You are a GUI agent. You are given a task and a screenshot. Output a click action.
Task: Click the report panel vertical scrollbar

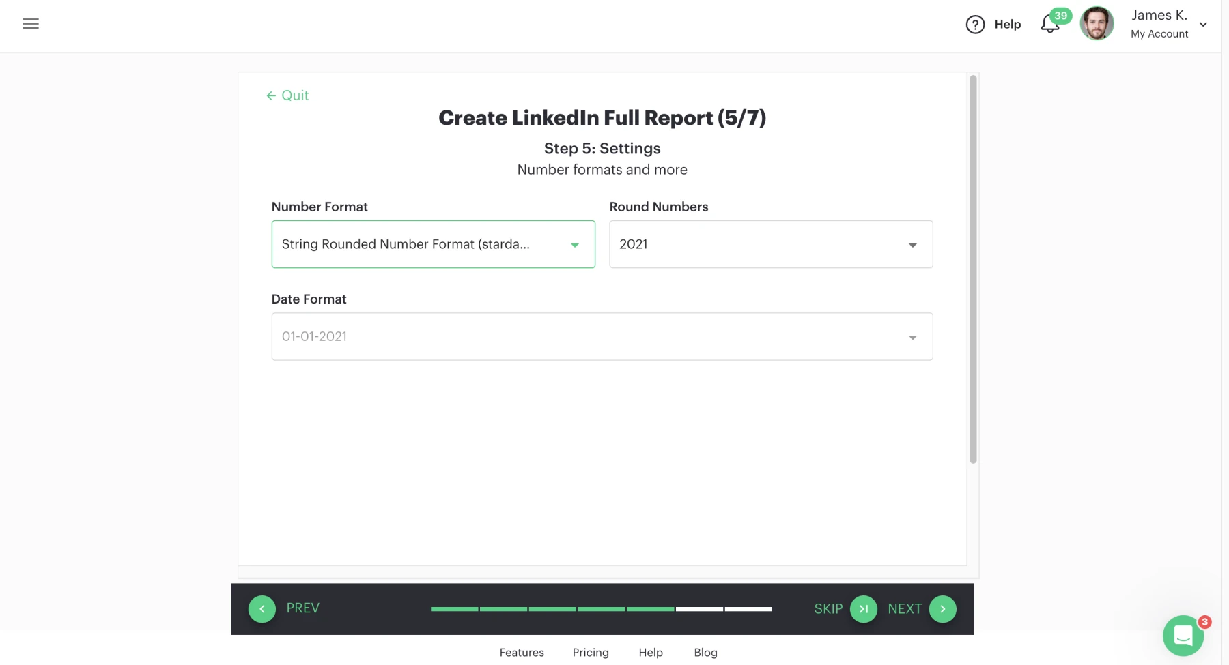(973, 269)
